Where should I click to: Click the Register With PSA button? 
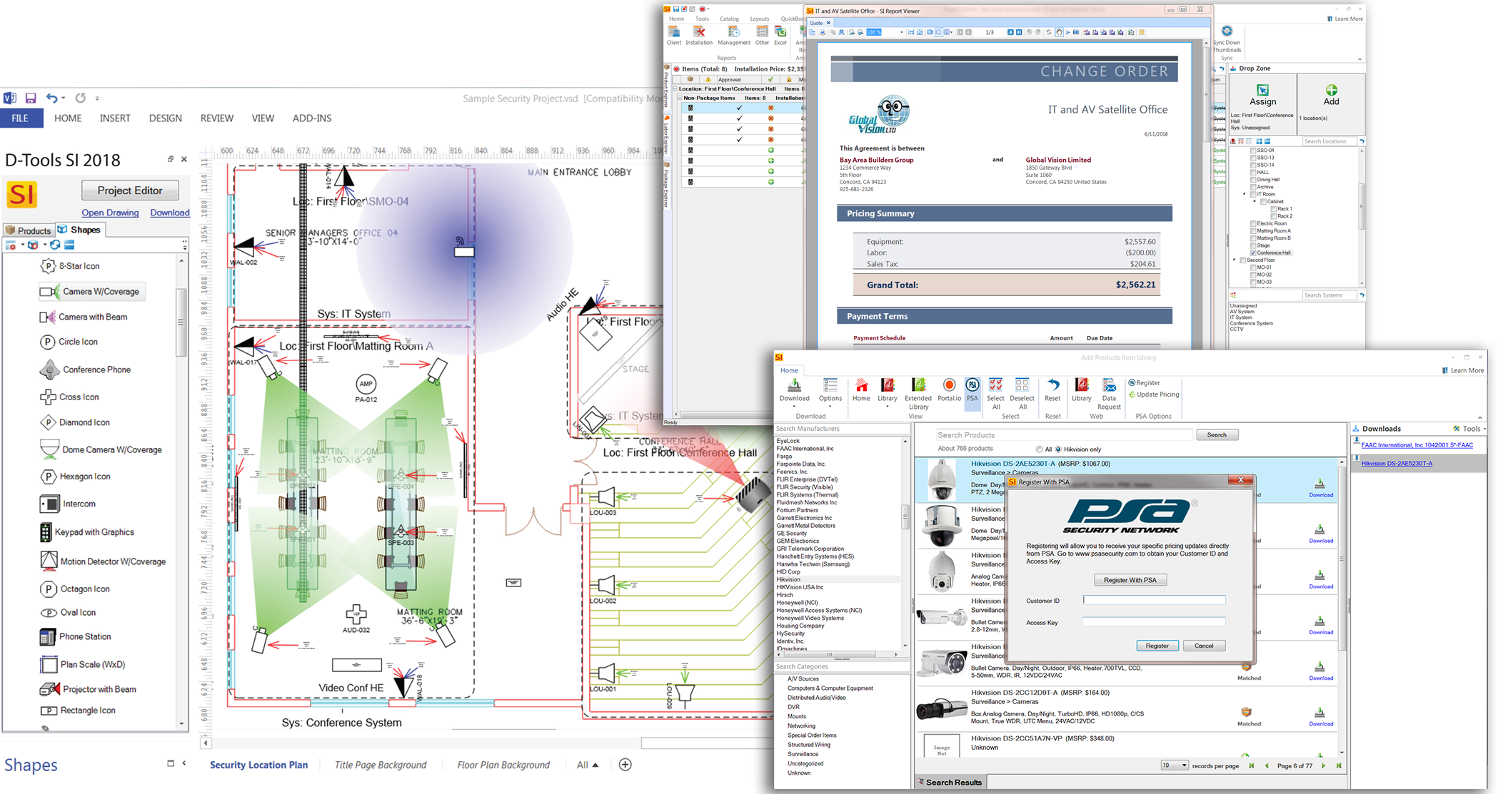point(1130,579)
